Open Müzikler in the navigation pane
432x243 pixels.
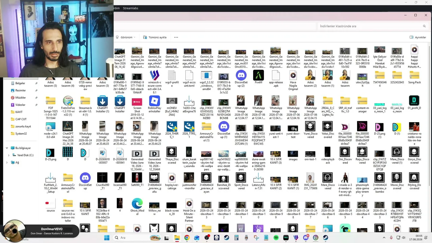(x=21, y=98)
